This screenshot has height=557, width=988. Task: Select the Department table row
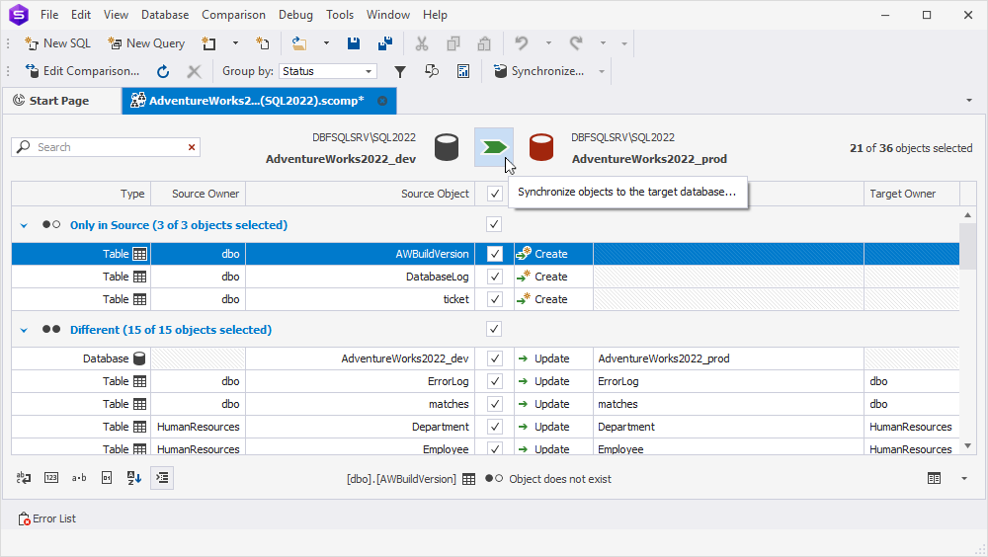(x=485, y=427)
